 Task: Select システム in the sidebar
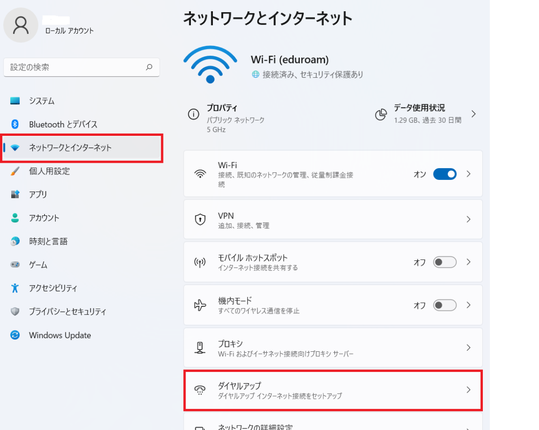82,101
